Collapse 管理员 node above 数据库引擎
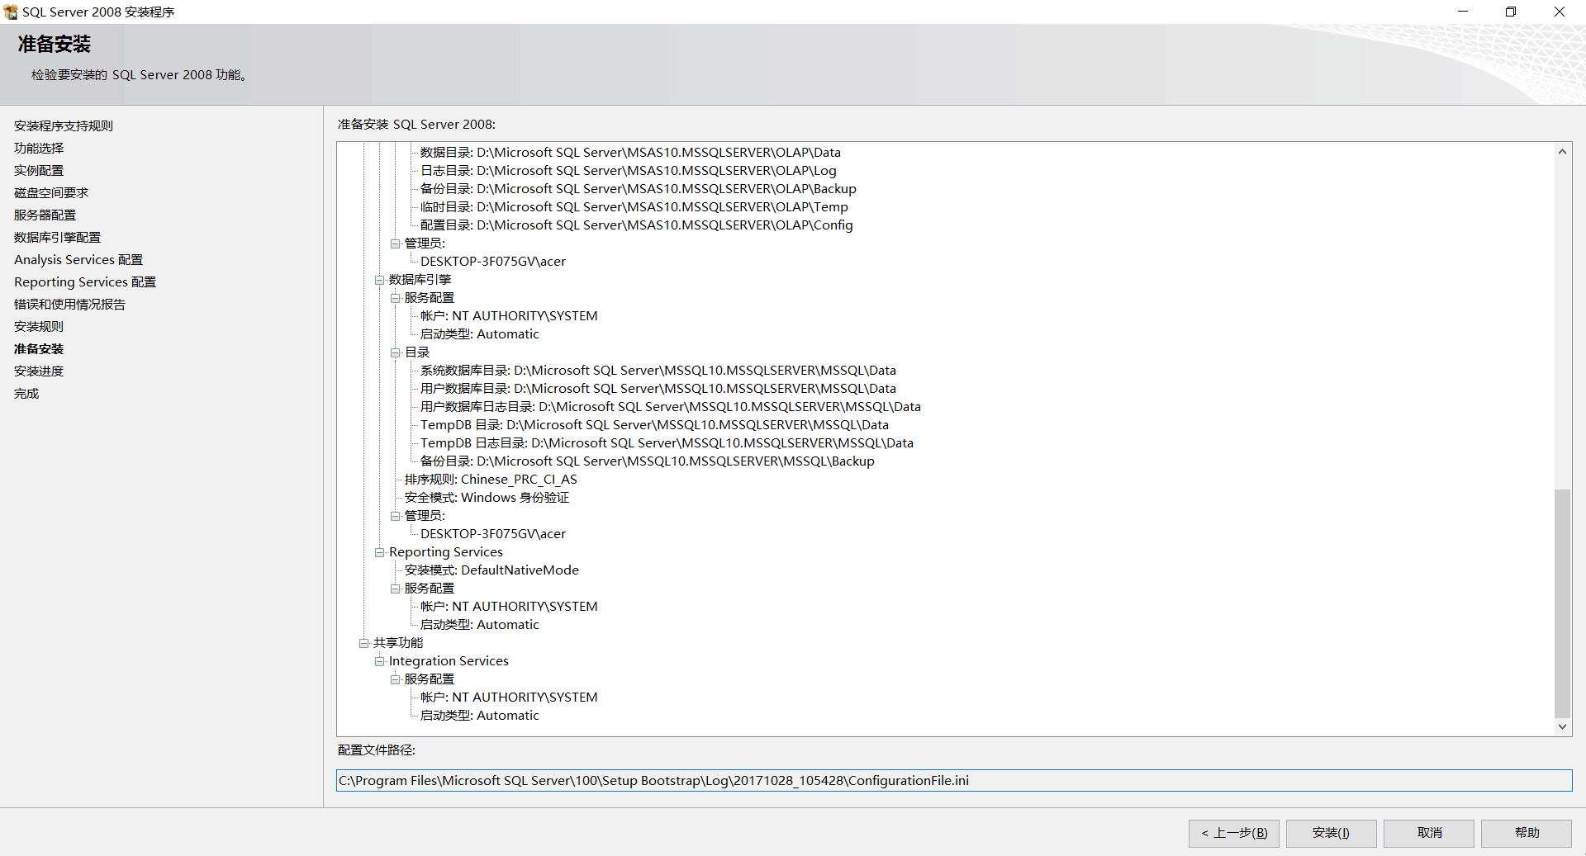The width and height of the screenshot is (1586, 856). click(396, 244)
